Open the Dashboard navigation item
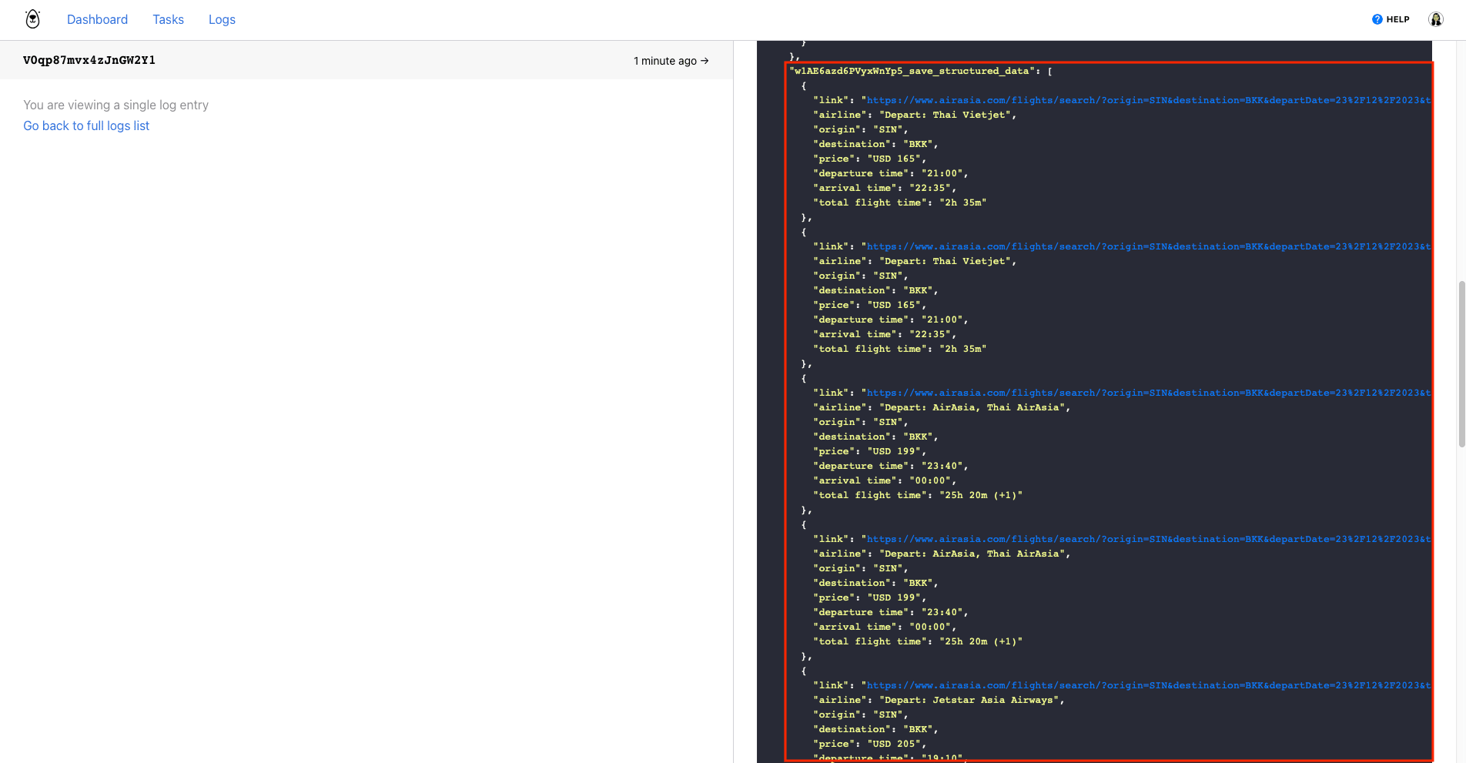1466x763 pixels. click(x=97, y=19)
